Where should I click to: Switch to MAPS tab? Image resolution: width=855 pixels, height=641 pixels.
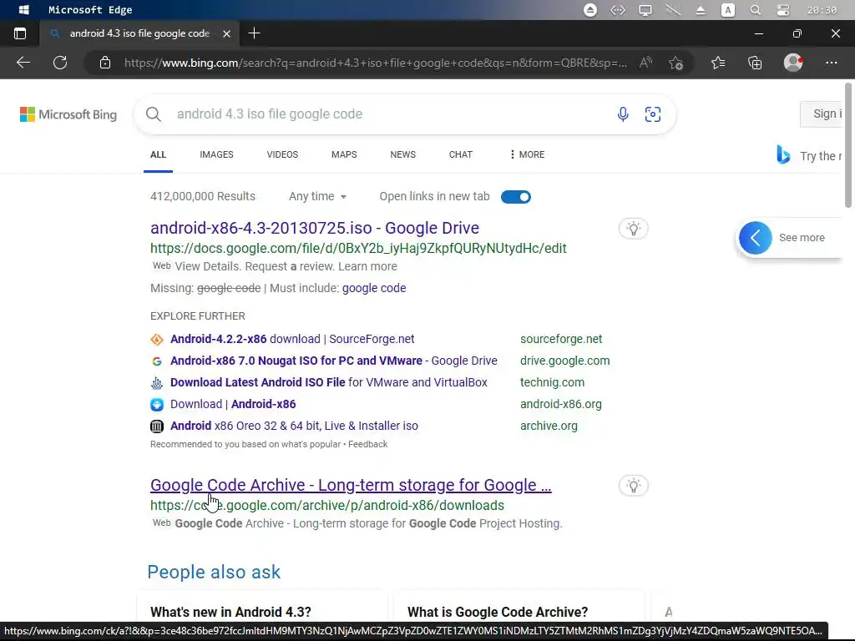point(344,154)
